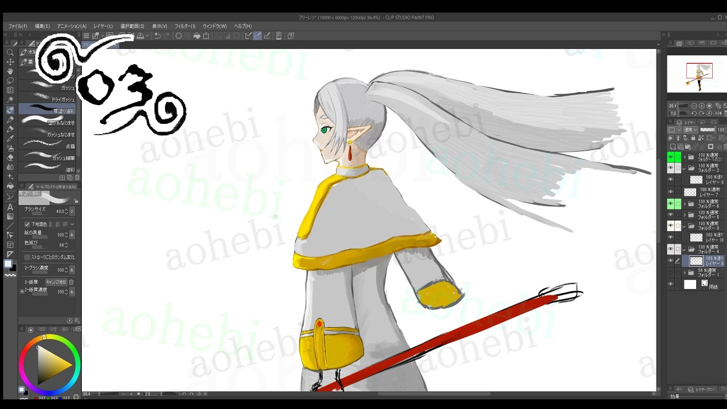Increase 色延び value with stepper

pos(66,244)
